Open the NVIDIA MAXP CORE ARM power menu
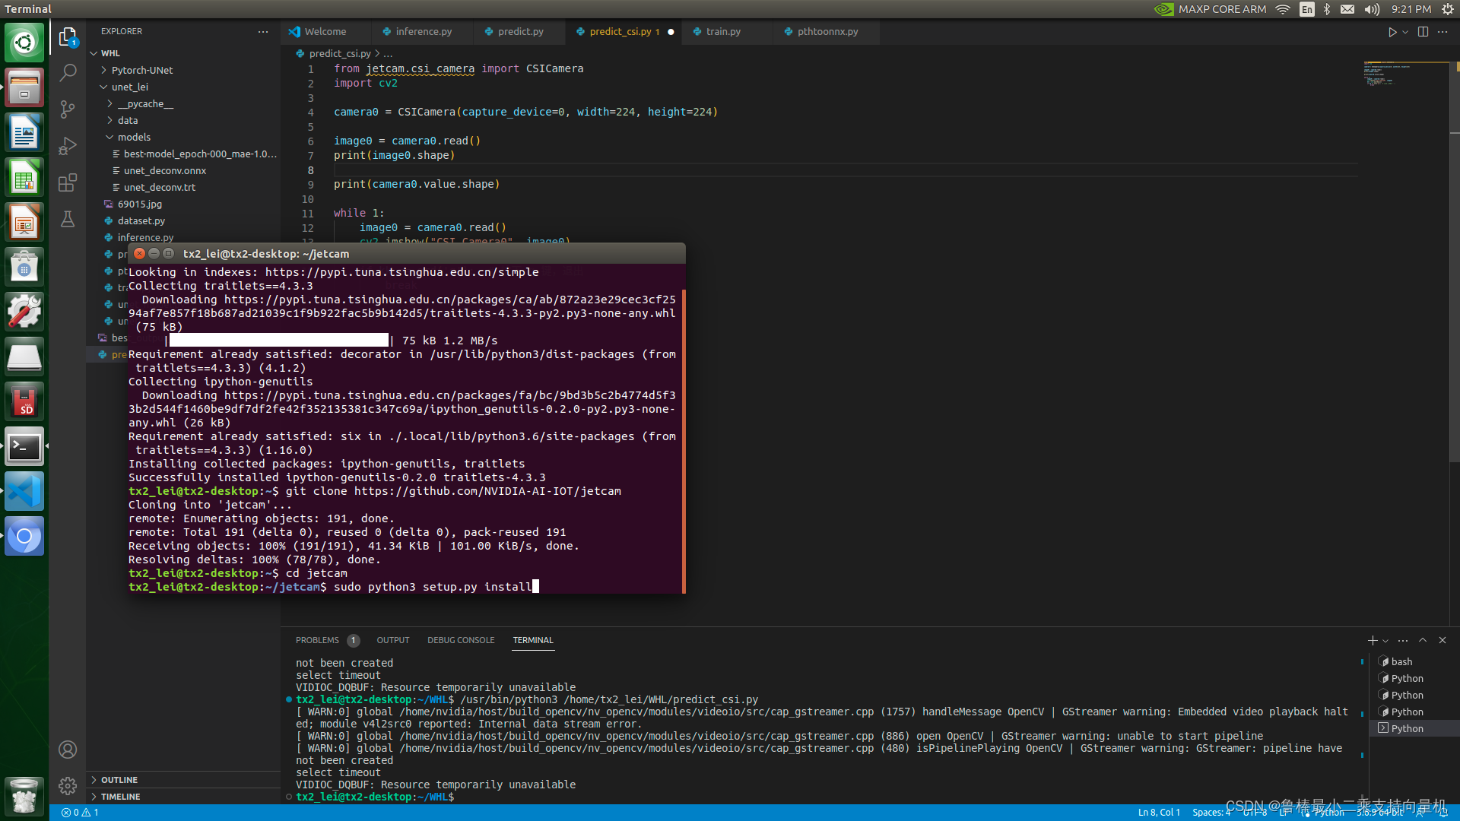 (x=1210, y=9)
